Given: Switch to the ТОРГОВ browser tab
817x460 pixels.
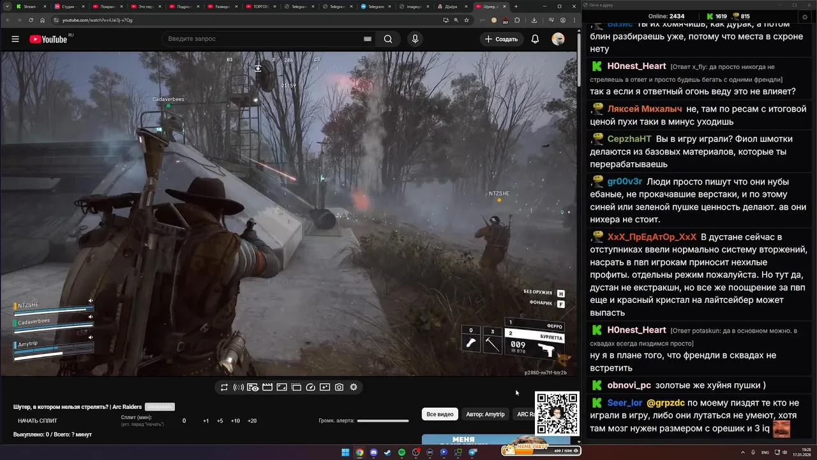Looking at the screenshot, I should (x=260, y=6).
